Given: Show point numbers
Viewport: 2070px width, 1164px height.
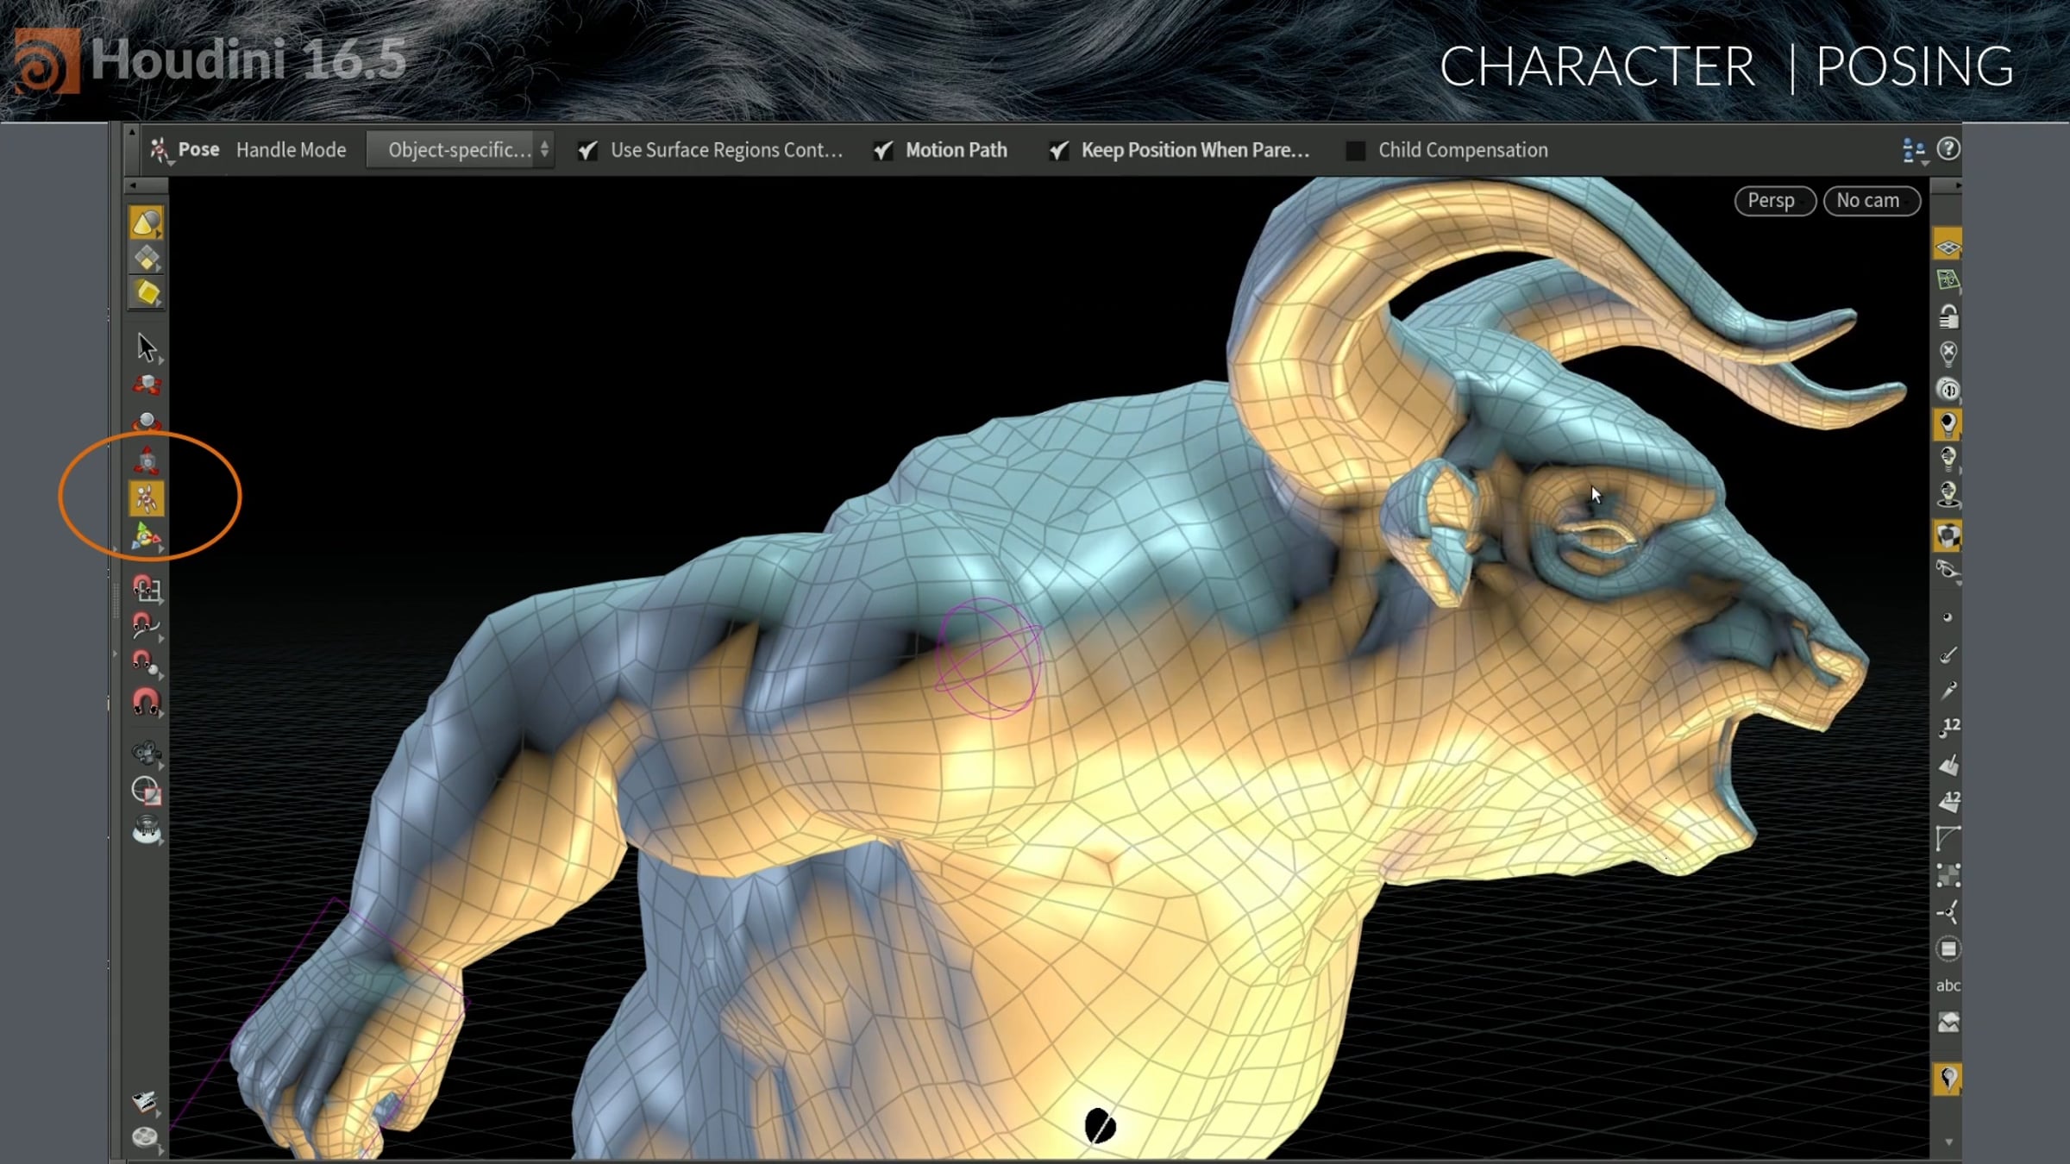Looking at the screenshot, I should pyautogui.click(x=1949, y=728).
